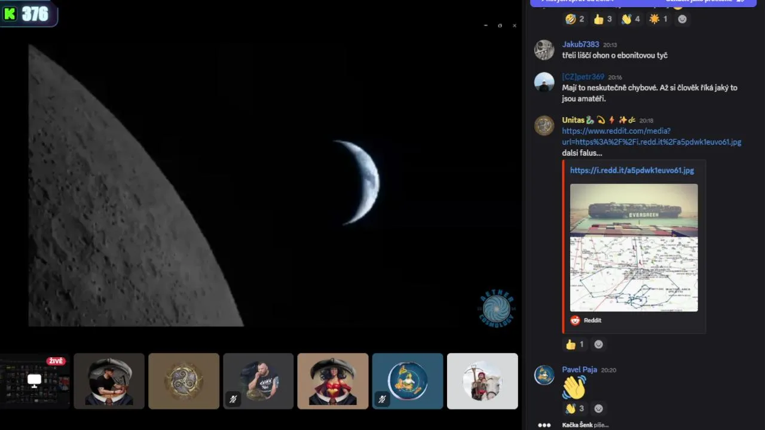Click the ŽIVĚ live badge on the stream tile
The width and height of the screenshot is (765, 430).
(x=56, y=361)
